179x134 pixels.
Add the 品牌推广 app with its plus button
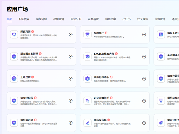[x=144, y=34]
